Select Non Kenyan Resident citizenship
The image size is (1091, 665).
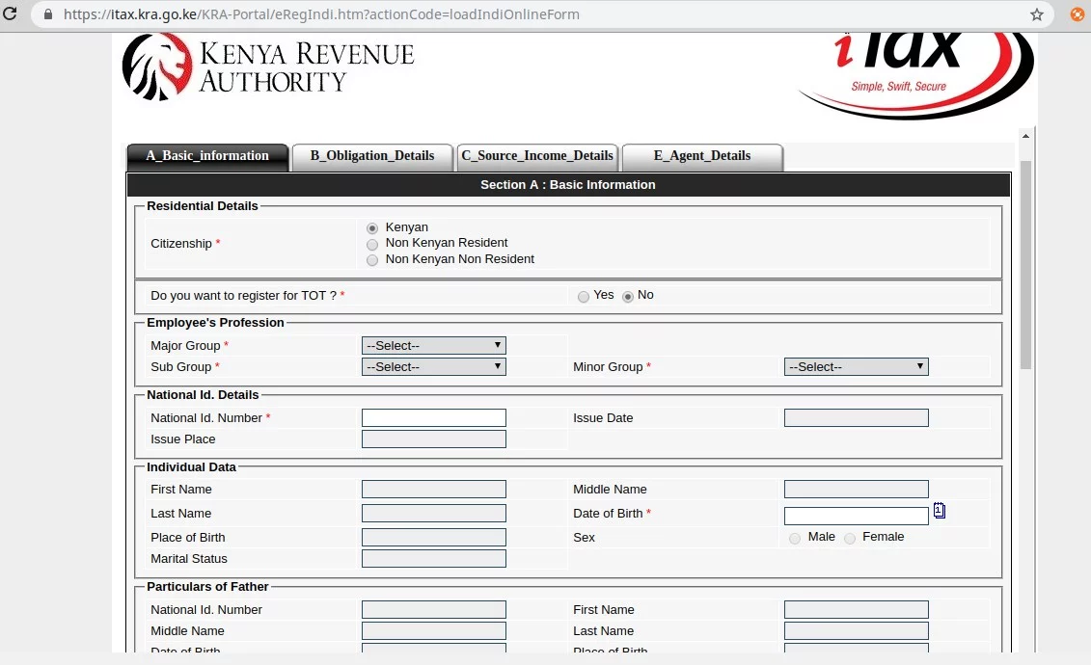point(372,244)
